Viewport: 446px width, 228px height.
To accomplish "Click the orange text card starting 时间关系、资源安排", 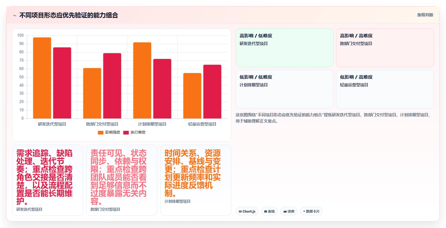I will (x=196, y=180).
